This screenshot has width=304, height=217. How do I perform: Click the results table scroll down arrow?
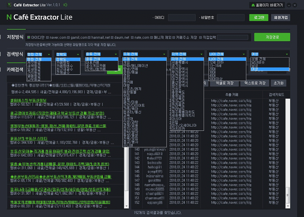288,206
